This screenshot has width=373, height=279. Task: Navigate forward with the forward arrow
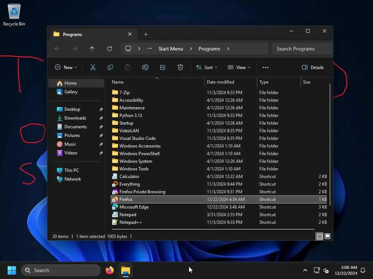point(75,49)
